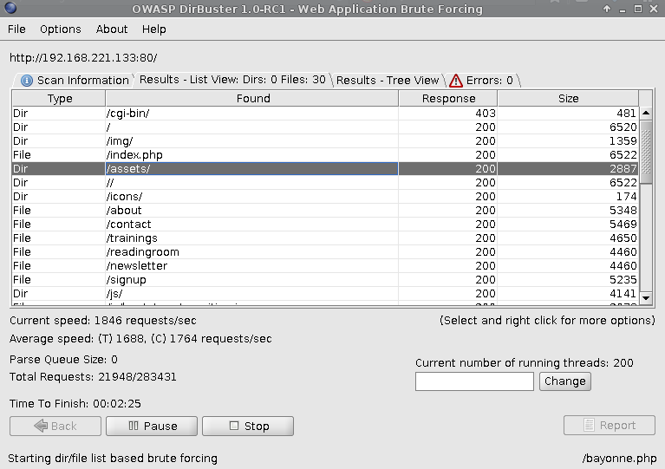This screenshot has height=469, width=665.
Task: Click the Back button
Action: pyautogui.click(x=55, y=427)
